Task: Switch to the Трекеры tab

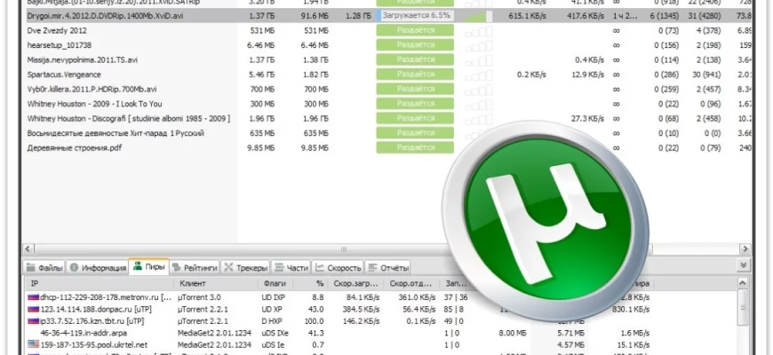Action: tap(245, 268)
